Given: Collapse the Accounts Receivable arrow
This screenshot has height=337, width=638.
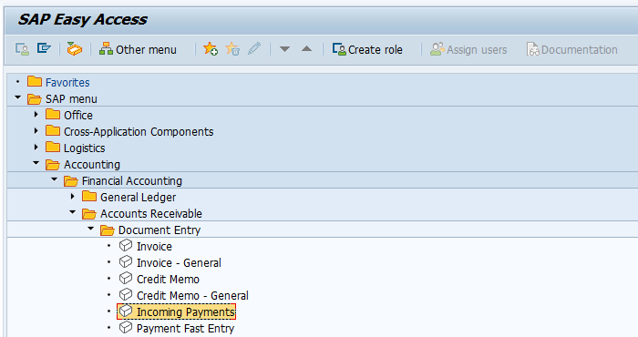Looking at the screenshot, I should (72, 212).
